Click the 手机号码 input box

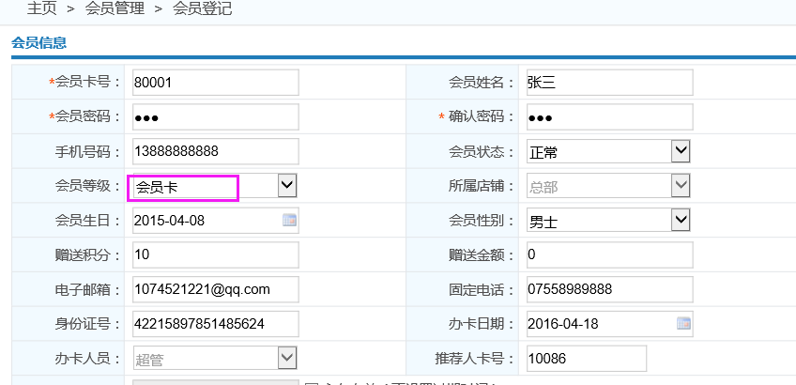215,151
